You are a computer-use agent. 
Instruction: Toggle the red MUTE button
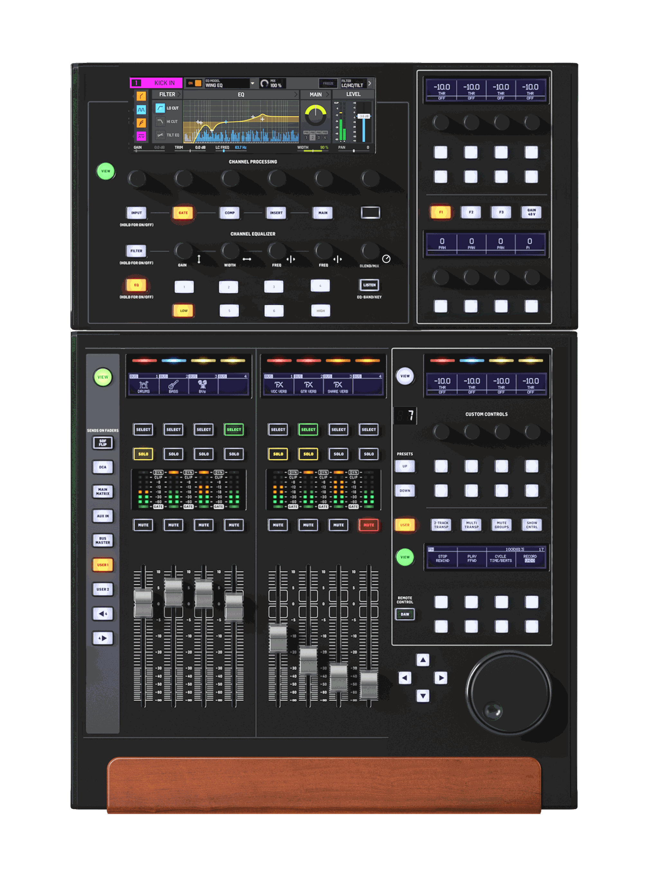[x=369, y=525]
